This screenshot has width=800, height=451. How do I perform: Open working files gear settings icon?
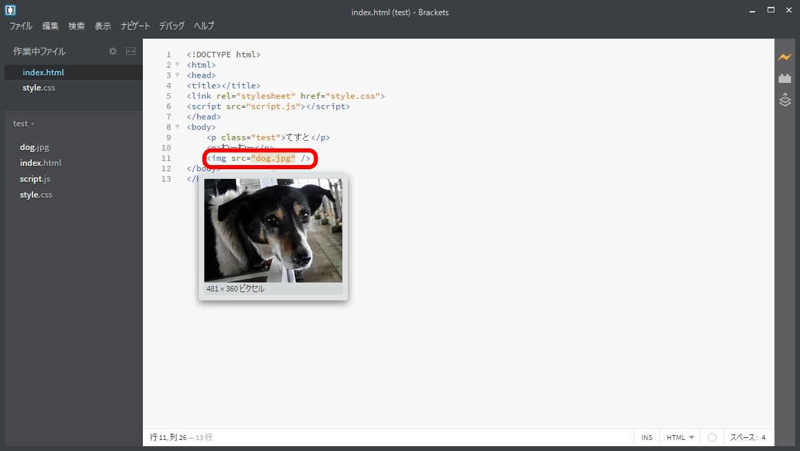pyautogui.click(x=113, y=52)
